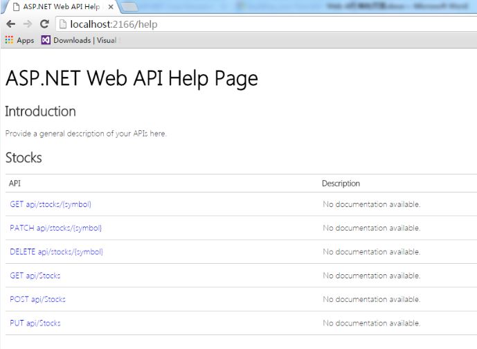Click No documentation available in the PATCH row
This screenshot has height=349, width=477.
coord(372,228)
